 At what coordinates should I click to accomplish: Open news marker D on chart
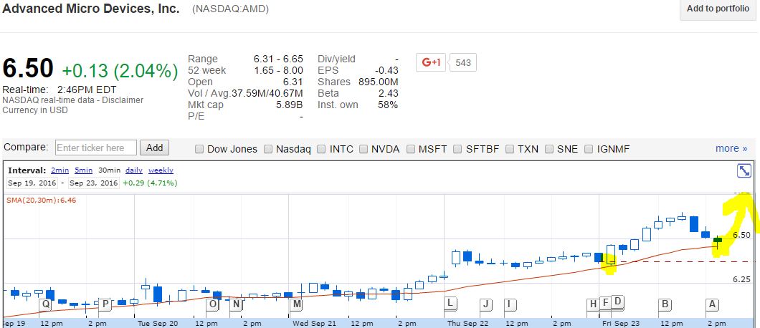pyautogui.click(x=618, y=302)
